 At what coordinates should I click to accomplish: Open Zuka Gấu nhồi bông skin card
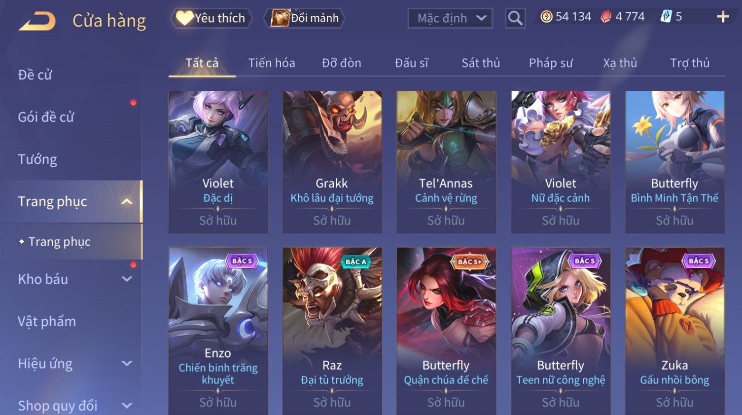coord(674,331)
